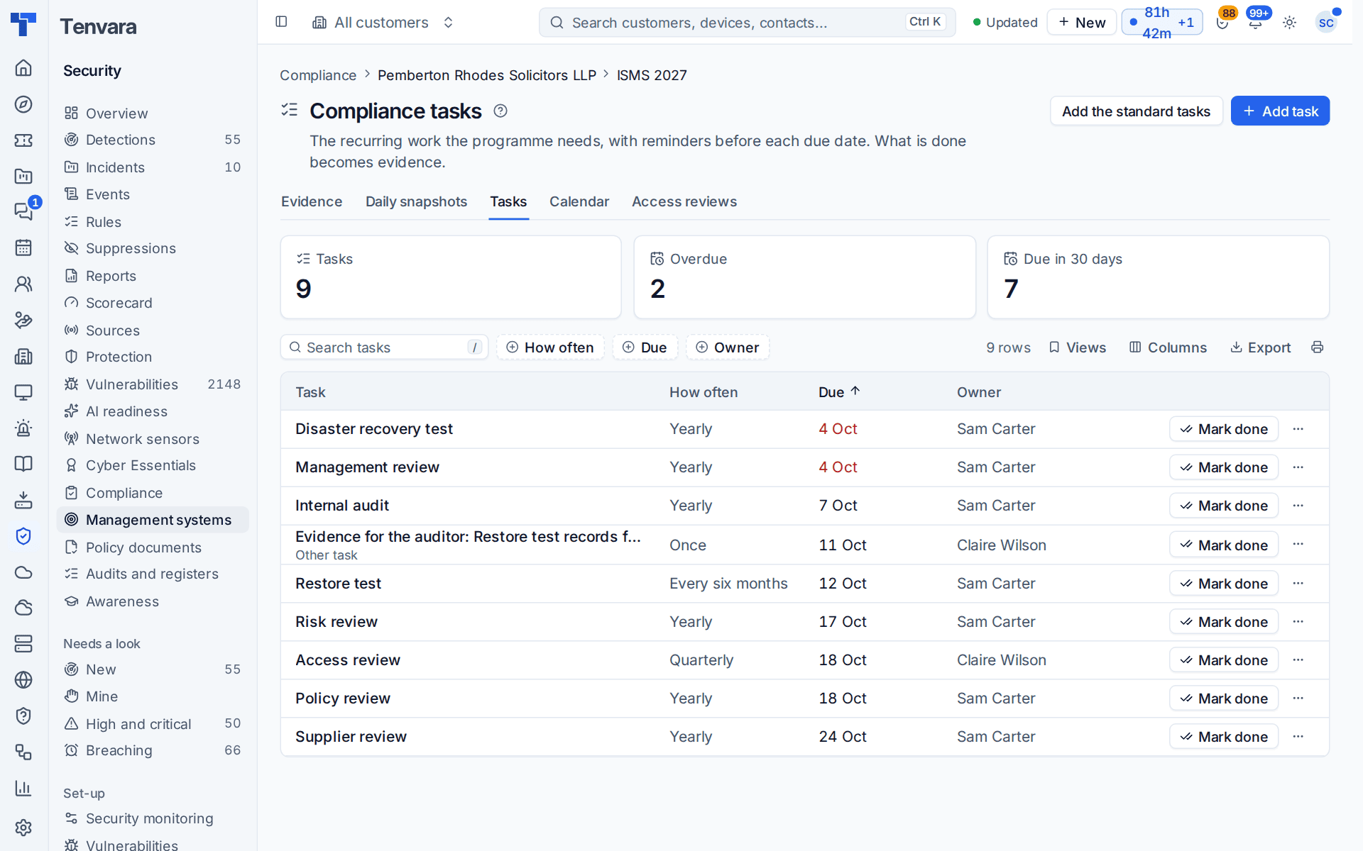
Task: Click the help question mark beside Compliance tasks
Action: pos(500,111)
